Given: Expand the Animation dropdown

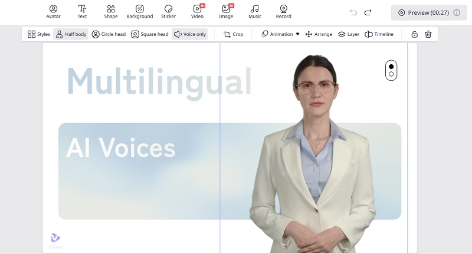Looking at the screenshot, I should [x=281, y=34].
